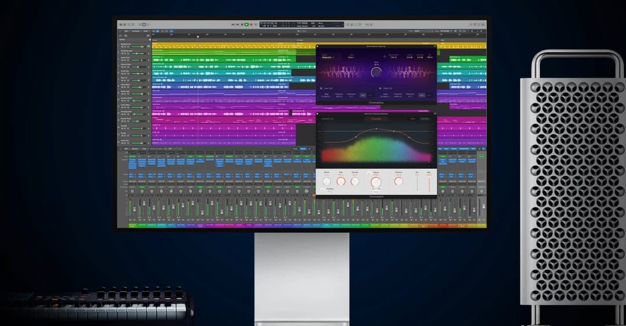Click the ChromaVerb Wet level slider

coord(429,184)
